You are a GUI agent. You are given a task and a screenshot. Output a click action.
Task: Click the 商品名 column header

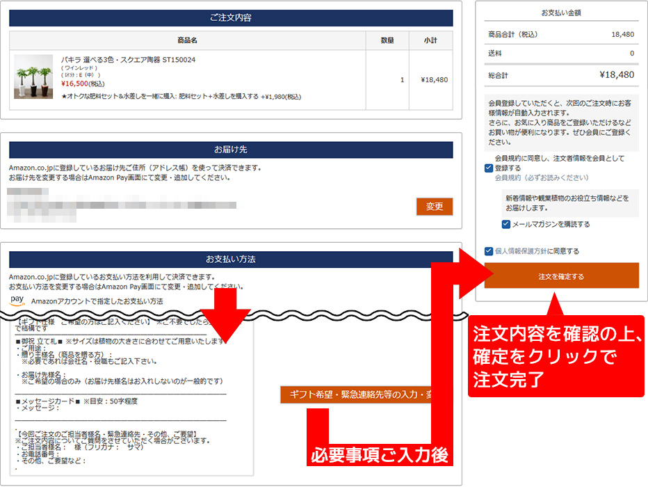[x=186, y=40]
